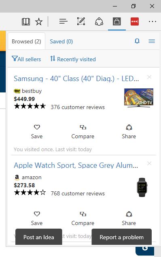The width and height of the screenshot is (161, 257).
Task: Open Samsung 40" Class title link
Action: 76,79
